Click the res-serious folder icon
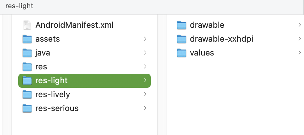This screenshot has width=304, height=135. click(x=27, y=108)
